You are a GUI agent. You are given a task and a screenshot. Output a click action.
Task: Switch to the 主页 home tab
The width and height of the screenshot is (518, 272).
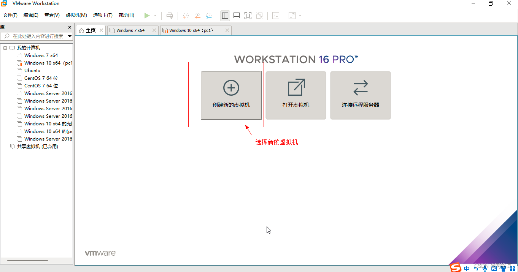click(x=91, y=30)
